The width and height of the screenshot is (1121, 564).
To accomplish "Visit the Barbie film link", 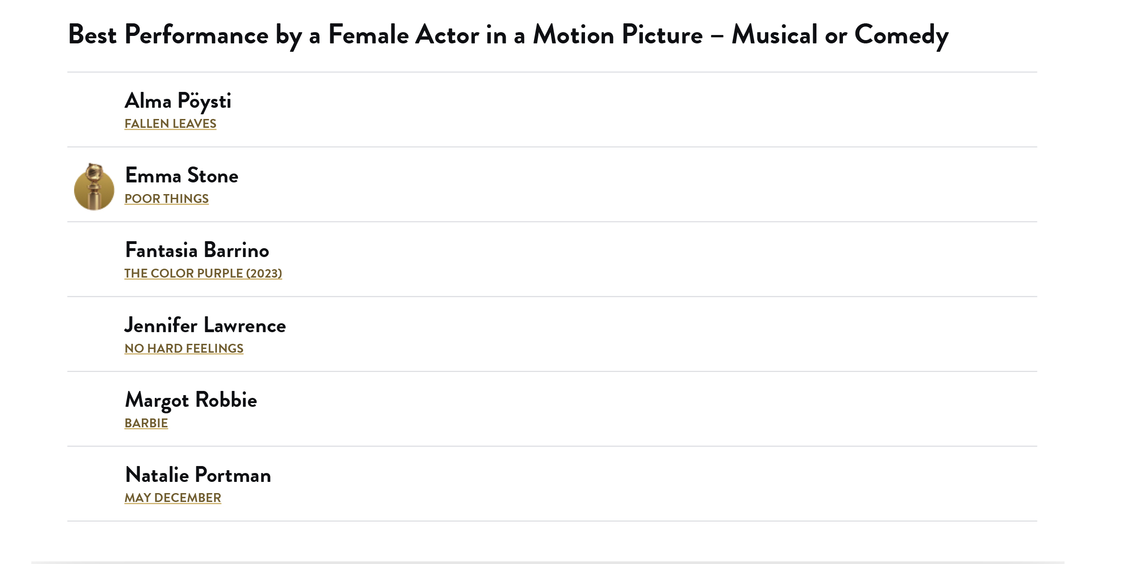I will (146, 423).
